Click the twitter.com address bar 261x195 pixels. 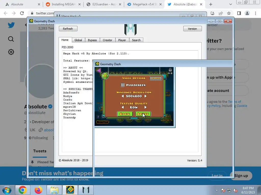click(45, 13)
